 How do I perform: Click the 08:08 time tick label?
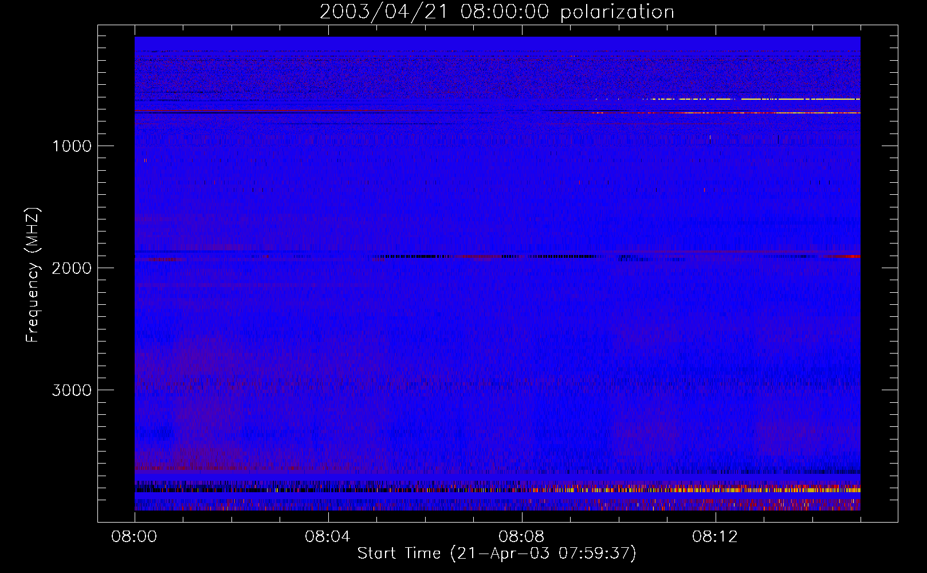click(521, 537)
